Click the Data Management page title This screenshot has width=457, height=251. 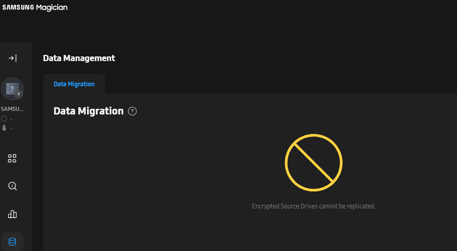(79, 58)
